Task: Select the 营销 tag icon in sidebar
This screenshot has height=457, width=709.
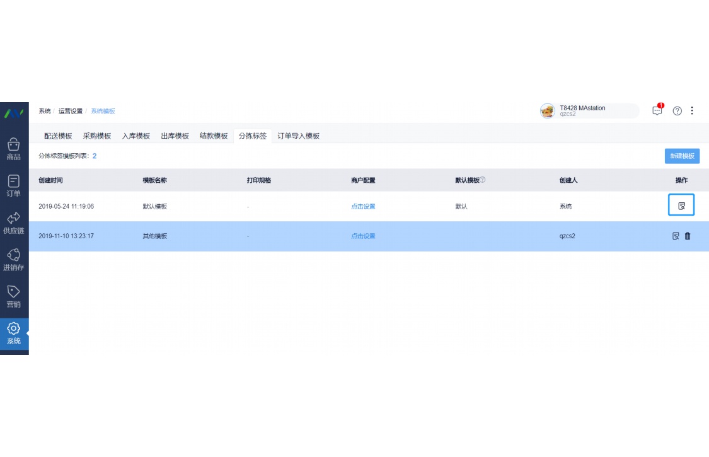Action: [x=14, y=296]
